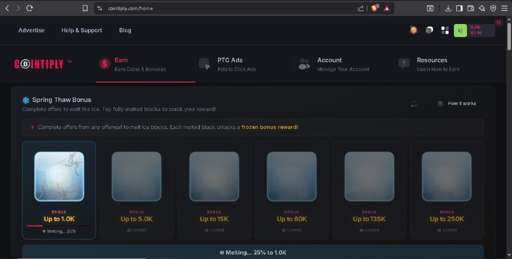Click the alarm clock timer icon
512x259 pixels.
pos(413,30)
